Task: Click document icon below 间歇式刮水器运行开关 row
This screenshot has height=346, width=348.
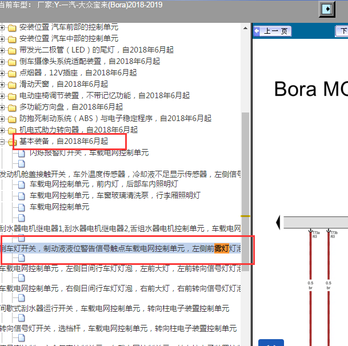Action: click(22, 318)
